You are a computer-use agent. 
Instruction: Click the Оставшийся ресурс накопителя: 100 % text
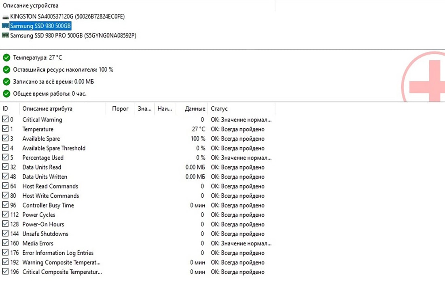click(63, 70)
